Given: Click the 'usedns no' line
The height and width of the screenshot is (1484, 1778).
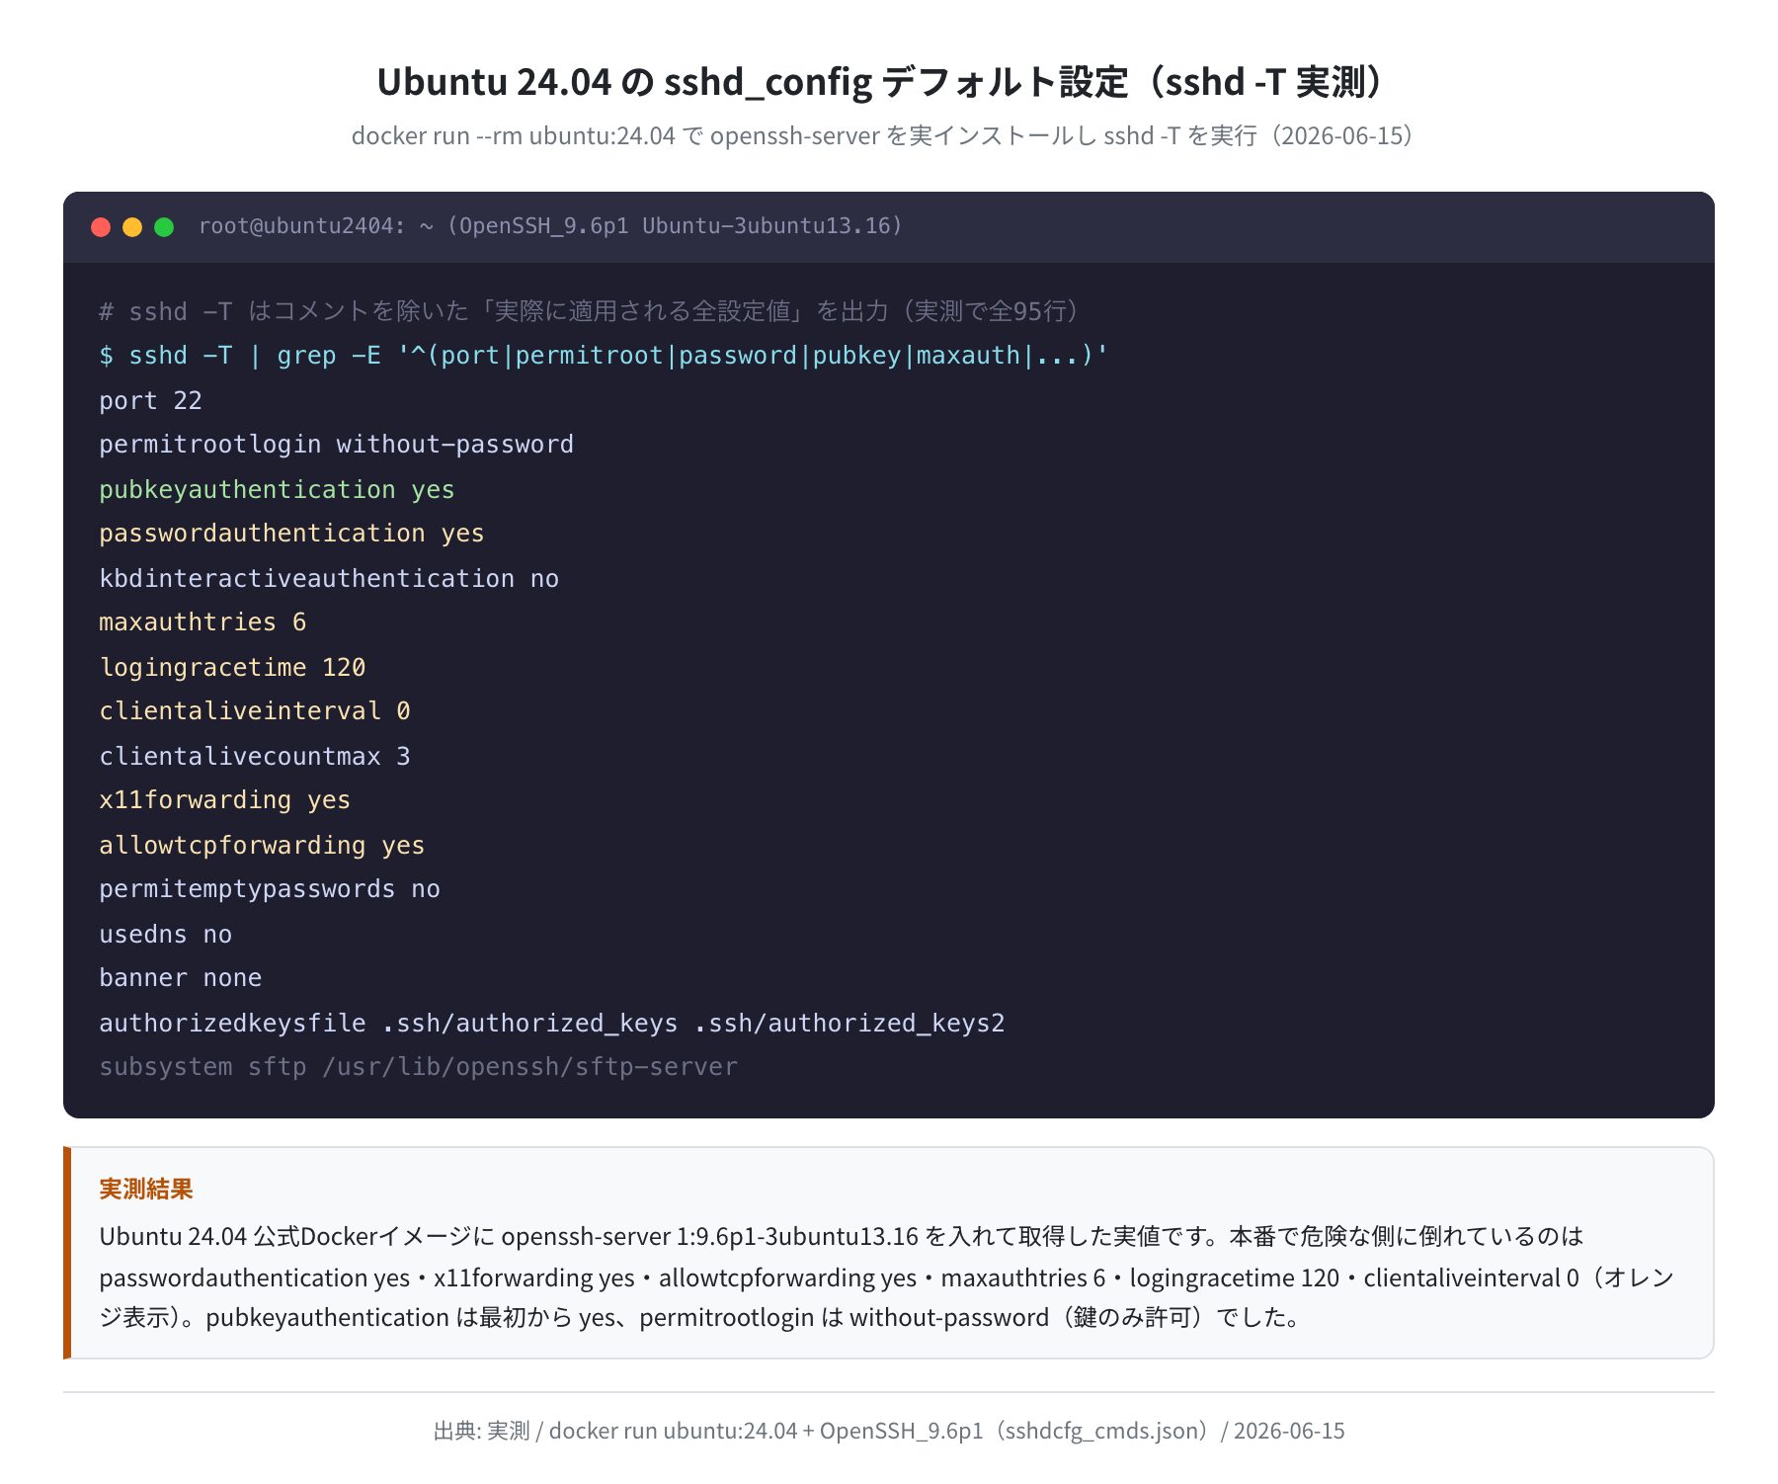Looking at the screenshot, I should click(165, 934).
